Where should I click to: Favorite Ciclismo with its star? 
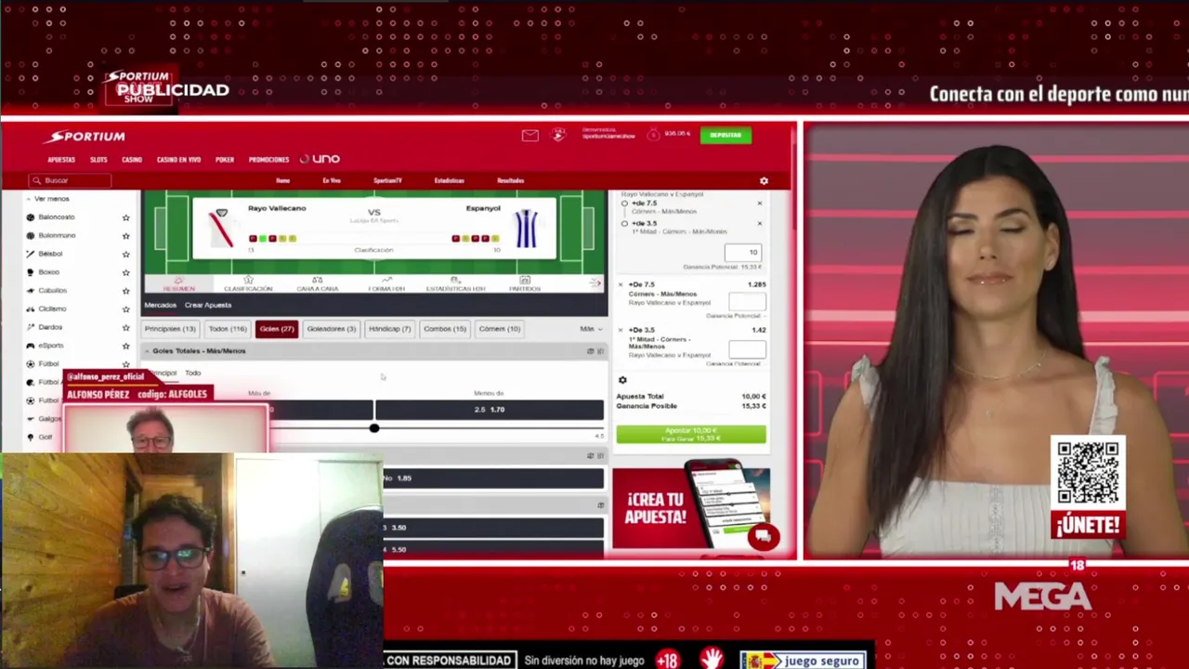tap(125, 308)
